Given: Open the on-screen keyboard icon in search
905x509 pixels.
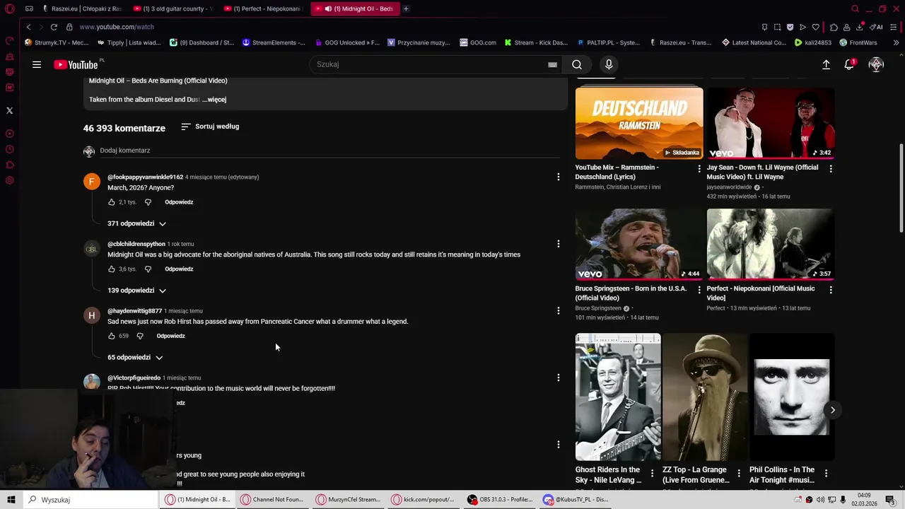Looking at the screenshot, I should click(552, 64).
